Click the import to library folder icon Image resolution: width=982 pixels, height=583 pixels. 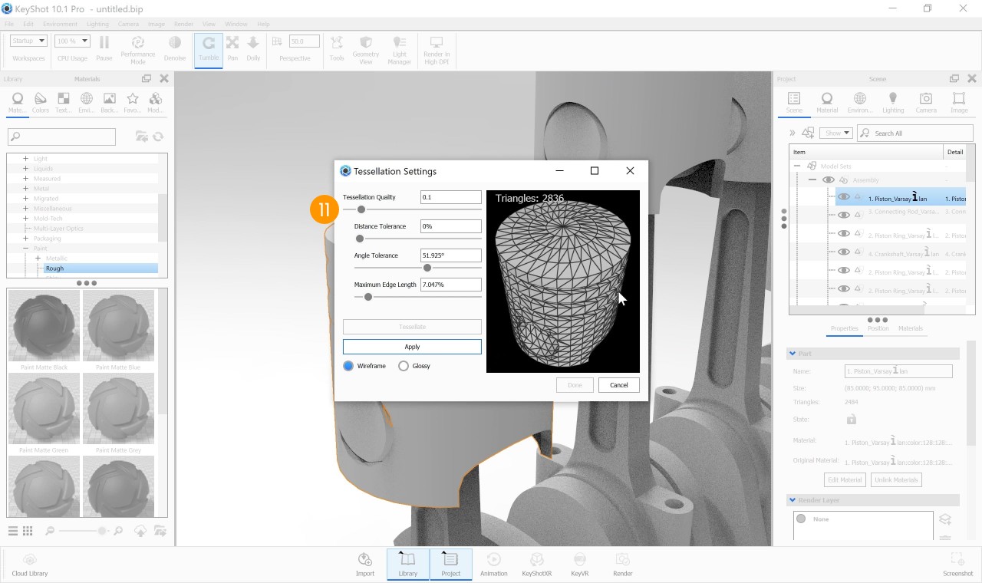[x=141, y=137]
